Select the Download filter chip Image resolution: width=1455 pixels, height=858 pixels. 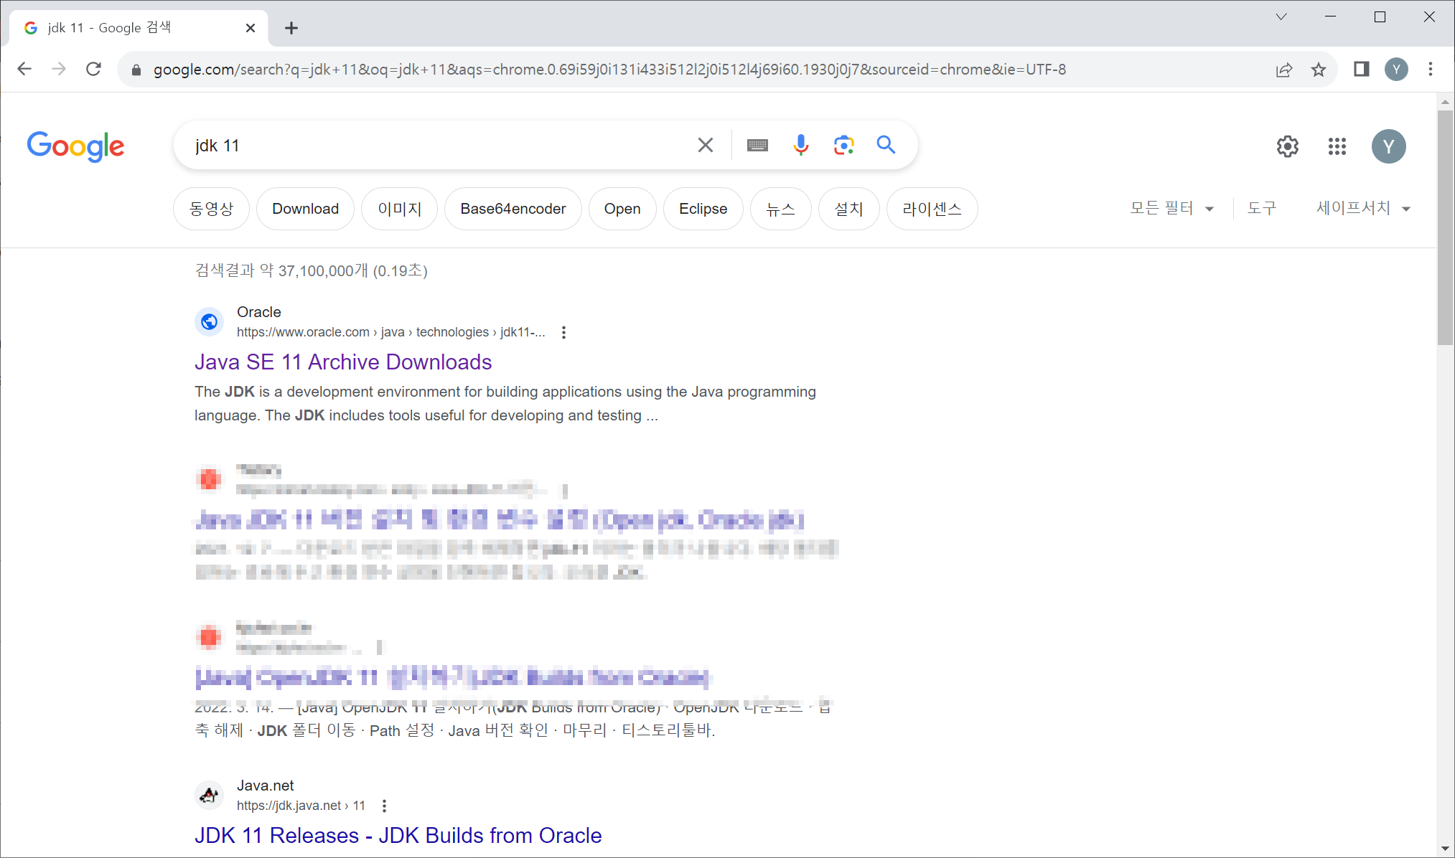click(305, 209)
